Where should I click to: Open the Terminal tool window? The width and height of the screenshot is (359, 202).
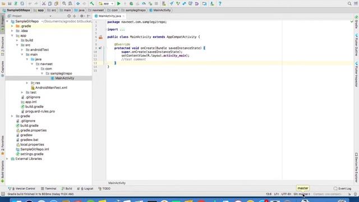[x=49, y=189]
